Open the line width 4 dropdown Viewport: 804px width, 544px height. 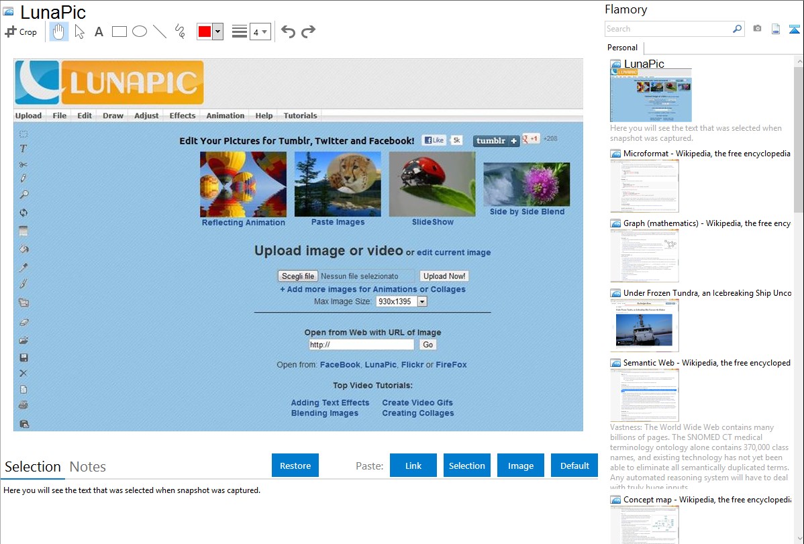[x=260, y=32]
